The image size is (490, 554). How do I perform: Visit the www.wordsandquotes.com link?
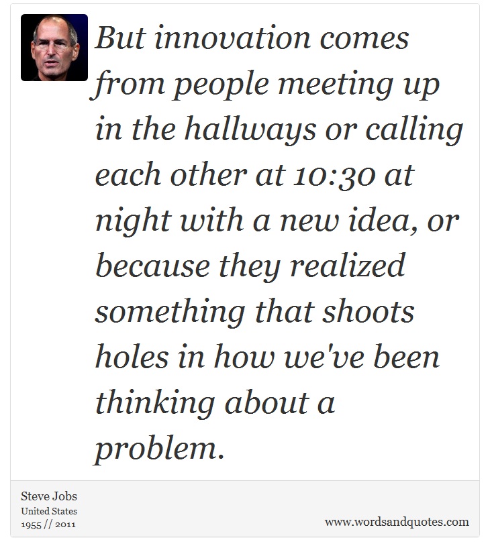coord(397,522)
